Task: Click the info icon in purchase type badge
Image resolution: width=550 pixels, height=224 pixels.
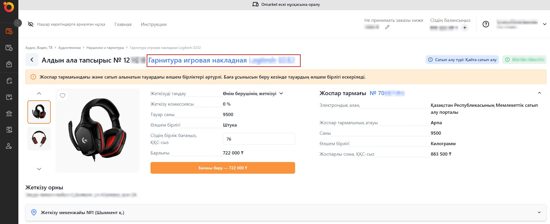Action: coord(430,60)
